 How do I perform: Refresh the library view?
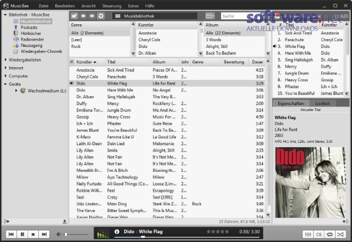coord(101,16)
